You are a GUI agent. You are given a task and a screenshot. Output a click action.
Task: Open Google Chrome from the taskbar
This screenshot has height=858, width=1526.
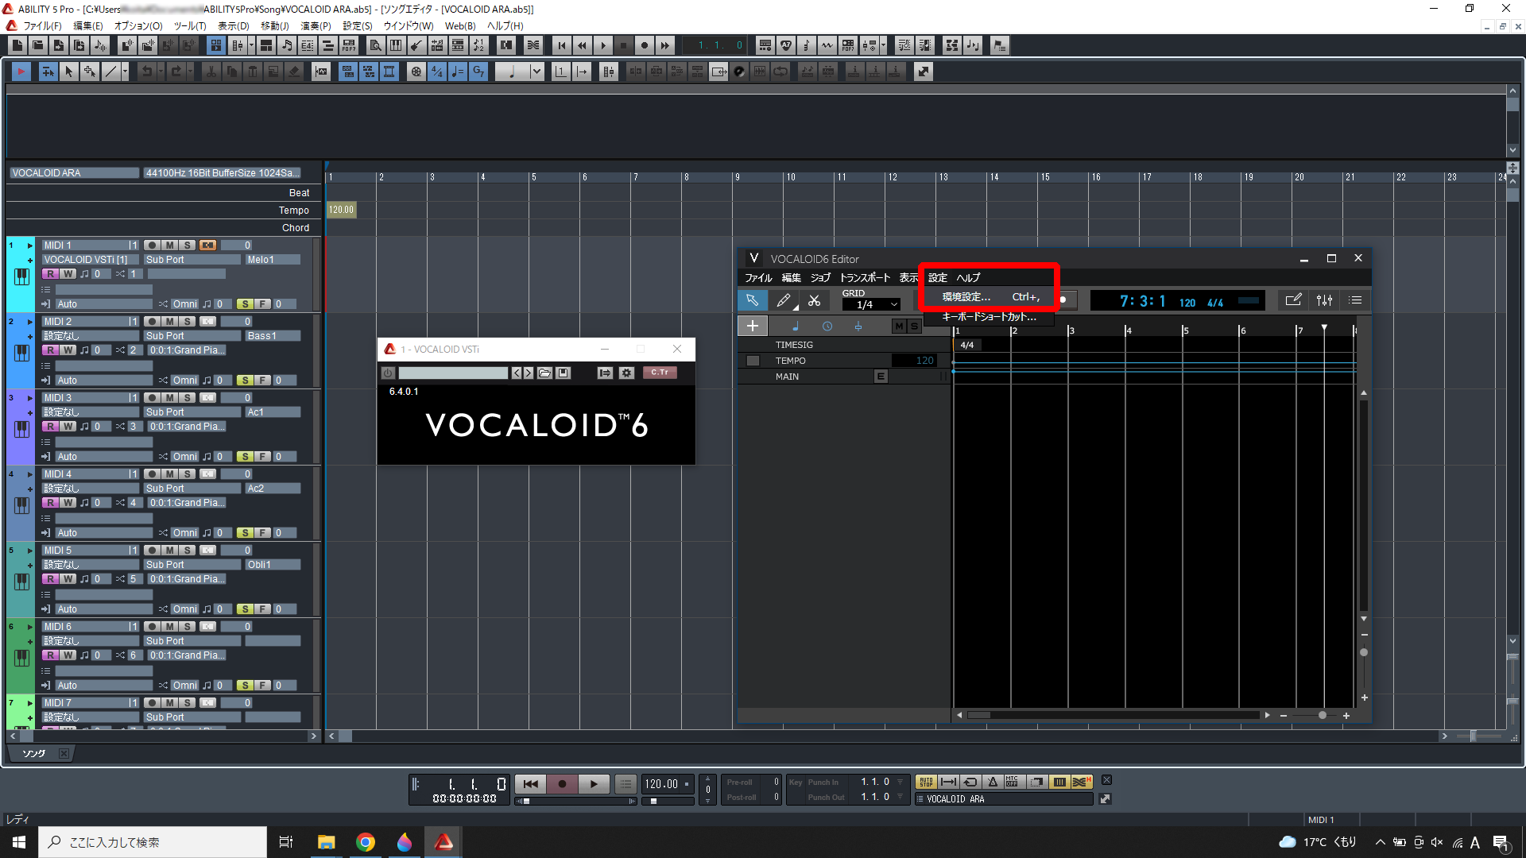point(365,842)
